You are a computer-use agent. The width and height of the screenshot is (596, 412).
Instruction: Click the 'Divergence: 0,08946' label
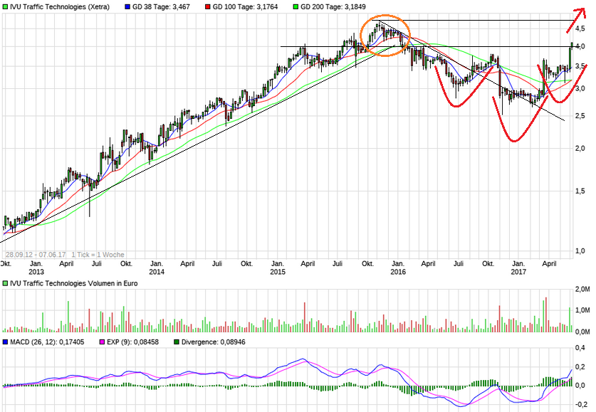213,342
